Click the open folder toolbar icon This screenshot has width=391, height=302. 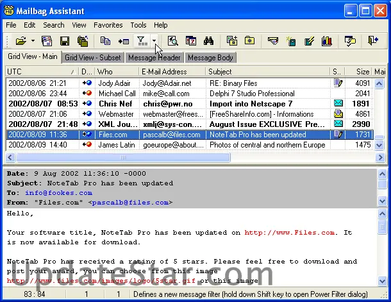click(x=21, y=41)
